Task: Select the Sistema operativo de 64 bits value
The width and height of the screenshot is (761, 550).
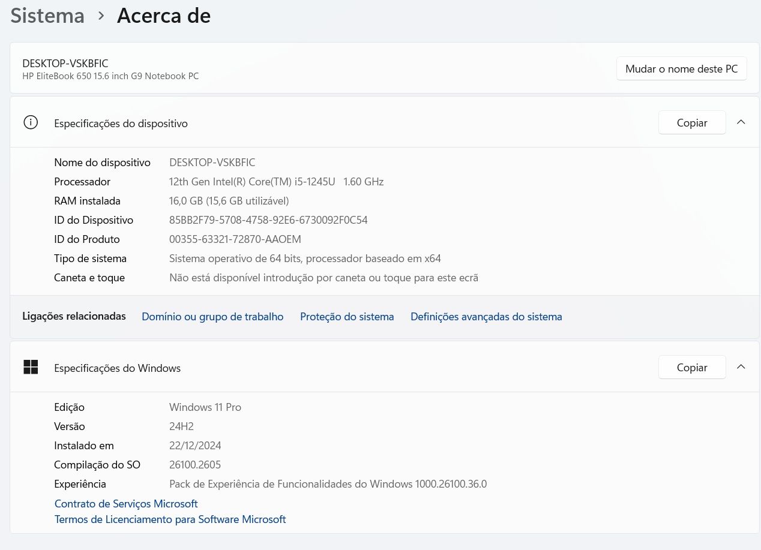Action: pyautogui.click(x=305, y=259)
